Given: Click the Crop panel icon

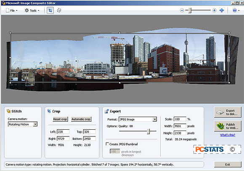Looking at the screenshot, I should [49, 111].
